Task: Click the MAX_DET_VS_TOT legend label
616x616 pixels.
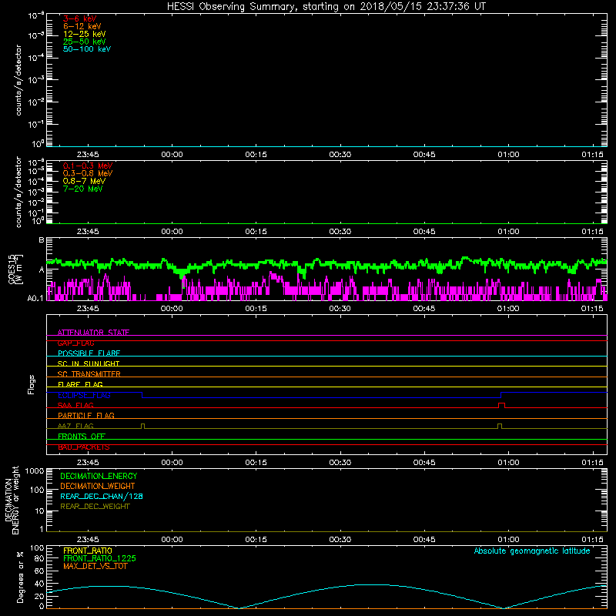Action: tap(95, 566)
